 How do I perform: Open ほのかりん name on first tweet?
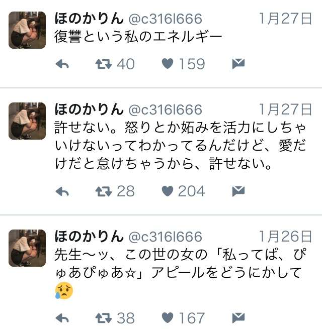pyautogui.click(x=89, y=19)
